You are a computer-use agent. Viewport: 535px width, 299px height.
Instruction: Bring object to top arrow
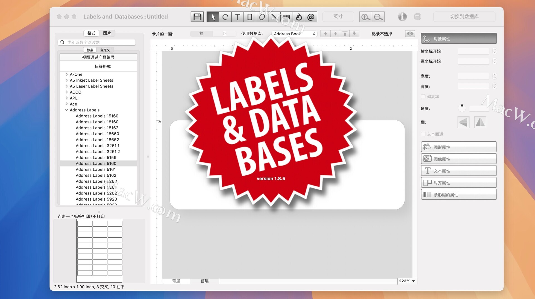click(x=345, y=34)
